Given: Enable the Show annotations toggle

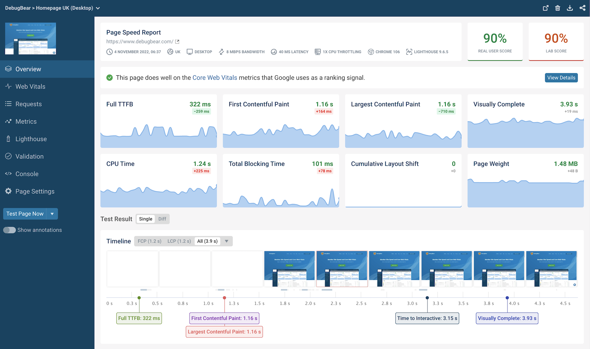Looking at the screenshot, I should pos(10,230).
